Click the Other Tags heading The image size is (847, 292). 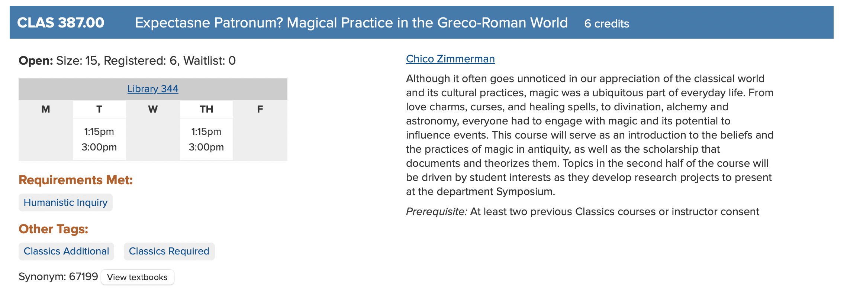coord(54,229)
